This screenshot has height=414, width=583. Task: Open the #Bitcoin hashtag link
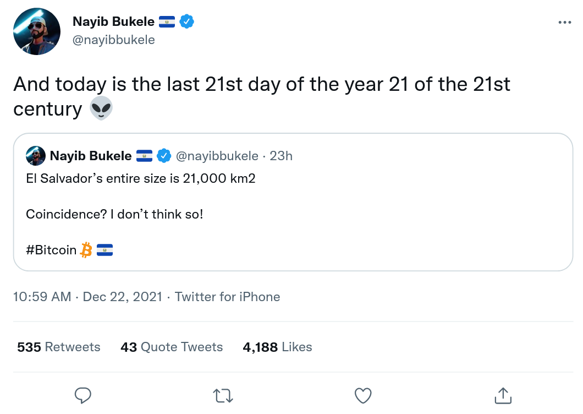click(51, 250)
